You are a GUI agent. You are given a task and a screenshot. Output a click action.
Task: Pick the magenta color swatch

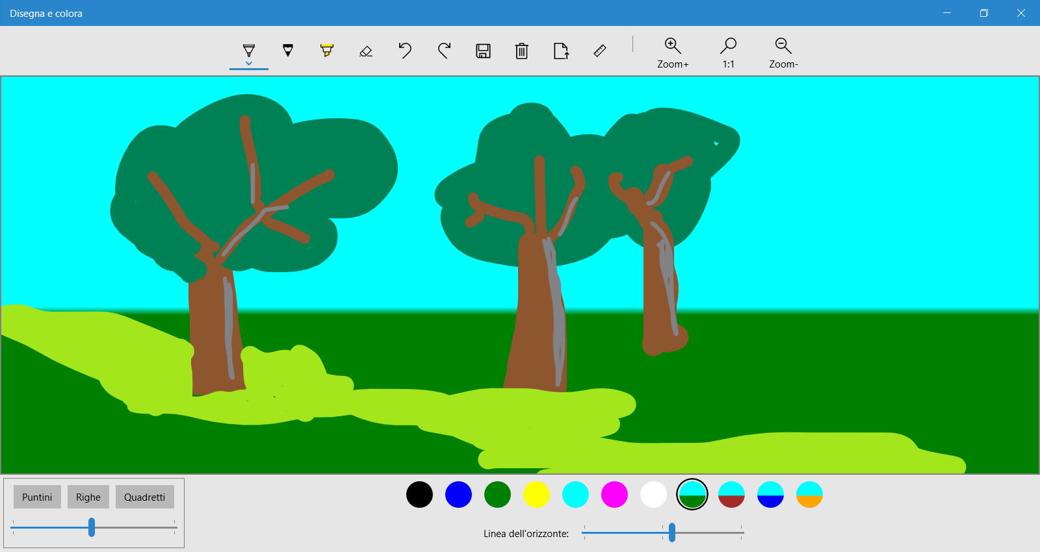614,495
